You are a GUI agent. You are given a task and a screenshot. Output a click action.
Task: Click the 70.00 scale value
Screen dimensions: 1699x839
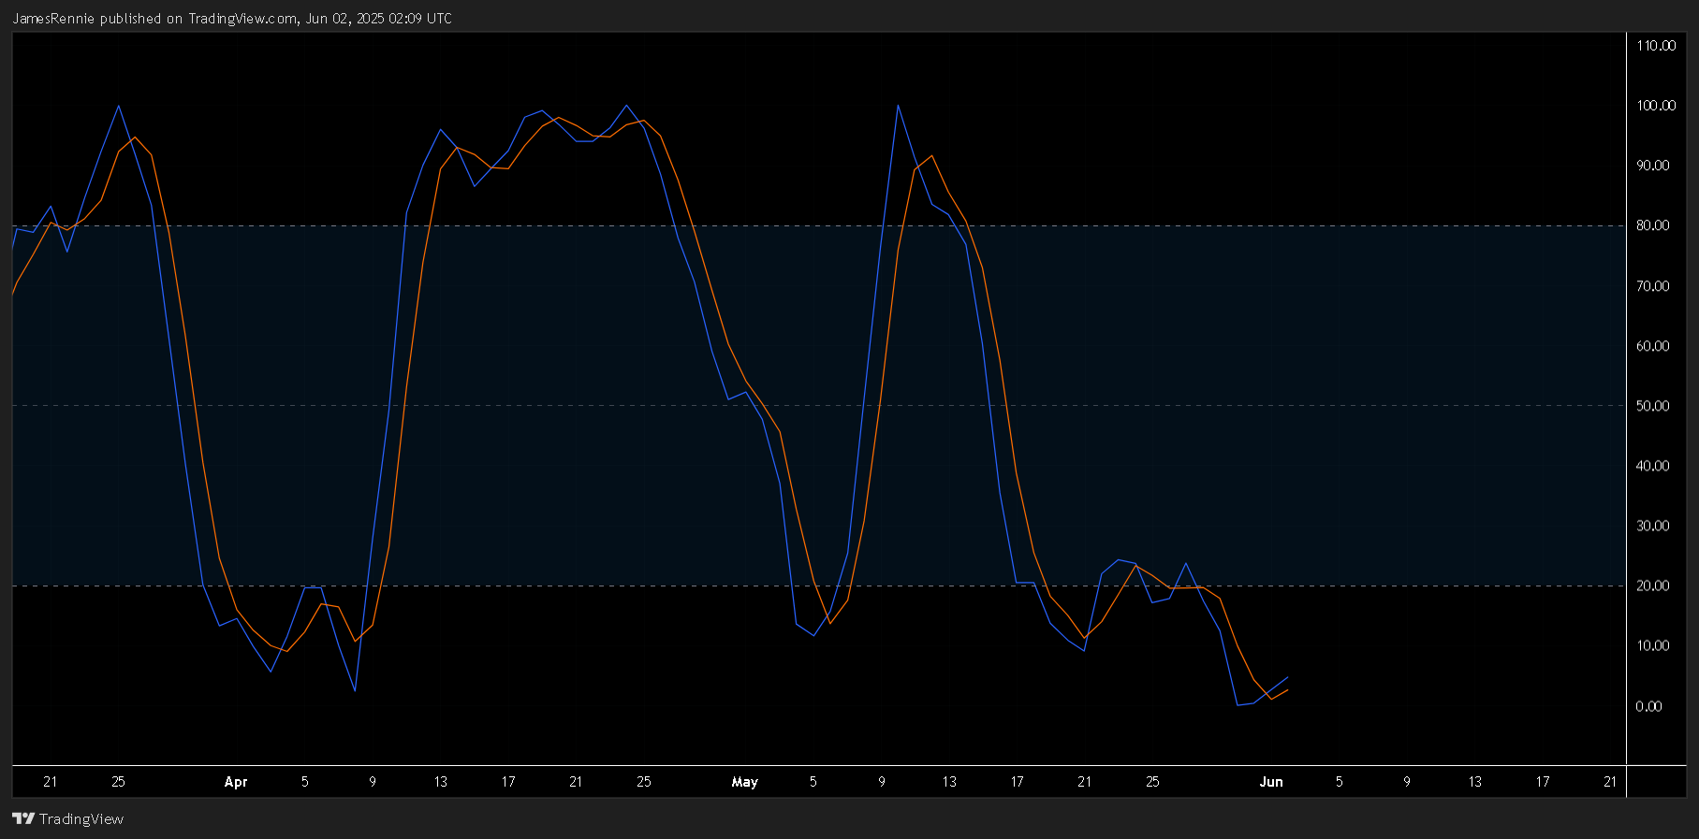pos(1653,286)
